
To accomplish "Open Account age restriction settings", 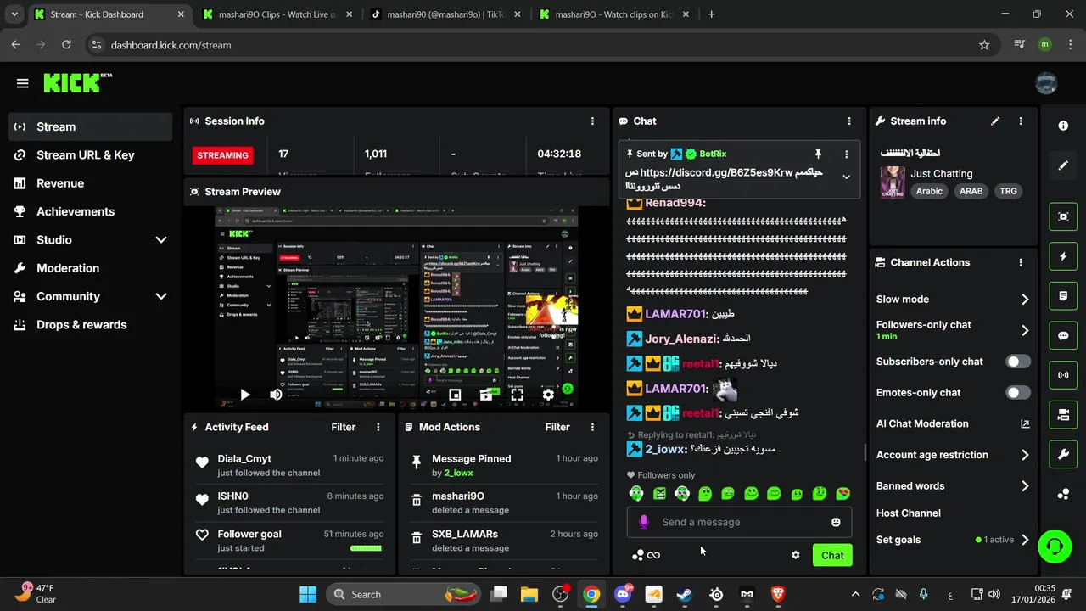I will point(952,455).
